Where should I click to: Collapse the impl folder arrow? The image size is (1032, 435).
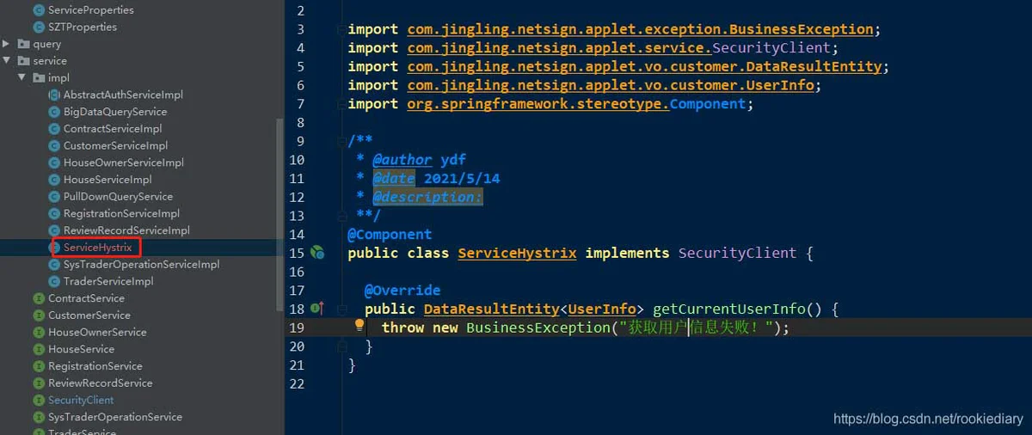(x=23, y=77)
